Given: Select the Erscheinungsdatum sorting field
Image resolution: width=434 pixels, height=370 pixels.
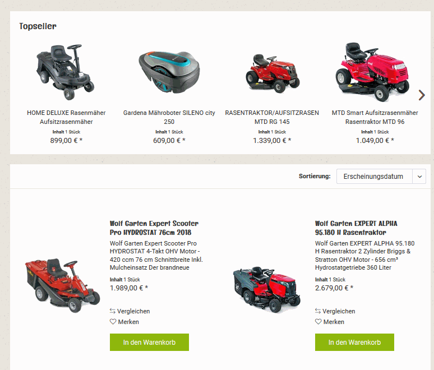Looking at the screenshot, I should coord(375,176).
